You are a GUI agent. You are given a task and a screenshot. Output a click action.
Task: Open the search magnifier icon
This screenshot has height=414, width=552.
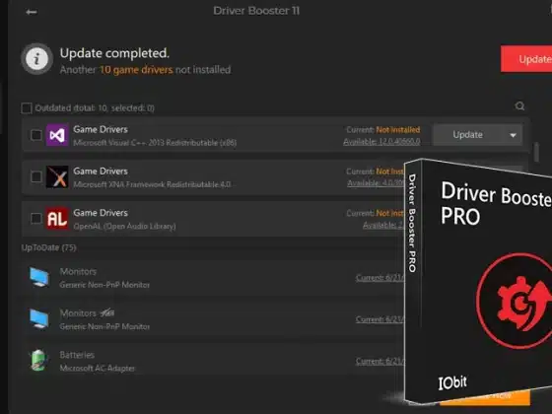pyautogui.click(x=519, y=106)
